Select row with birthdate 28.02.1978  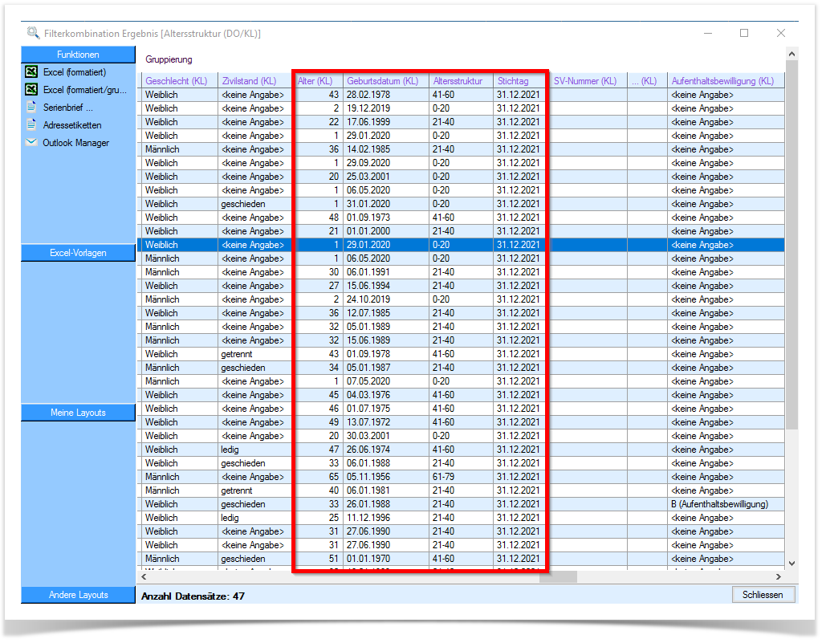coord(461,95)
